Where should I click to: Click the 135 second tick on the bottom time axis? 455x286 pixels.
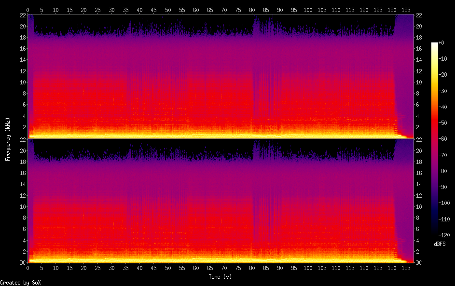406,268
